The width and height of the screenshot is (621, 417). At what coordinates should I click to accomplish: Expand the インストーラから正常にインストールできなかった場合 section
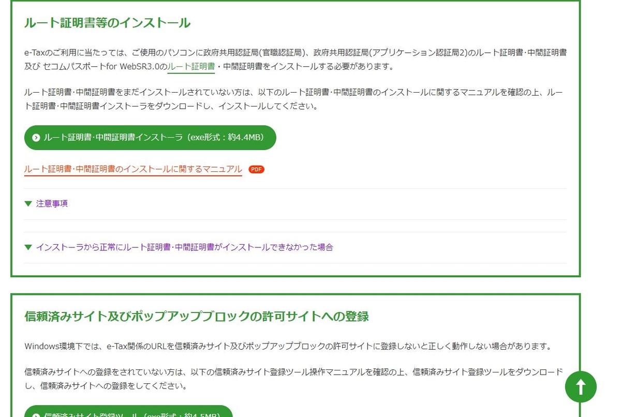pyautogui.click(x=184, y=247)
